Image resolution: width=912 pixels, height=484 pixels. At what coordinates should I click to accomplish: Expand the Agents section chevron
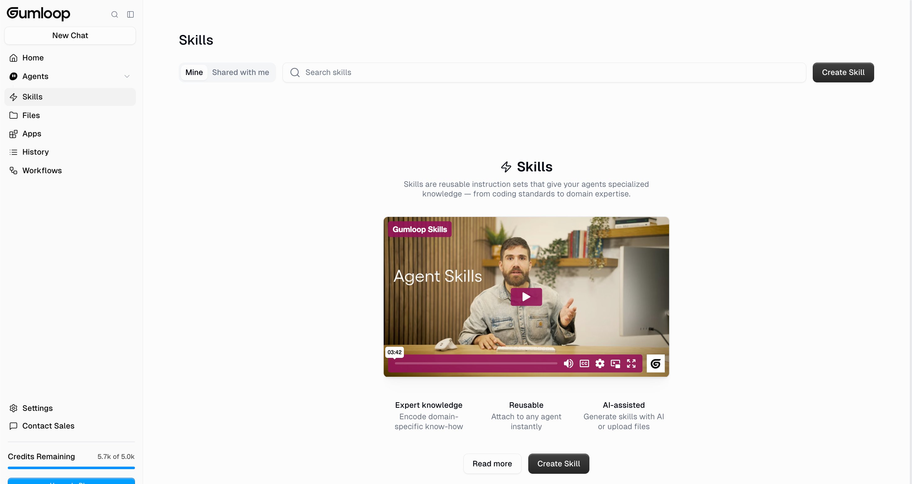pyautogui.click(x=127, y=76)
